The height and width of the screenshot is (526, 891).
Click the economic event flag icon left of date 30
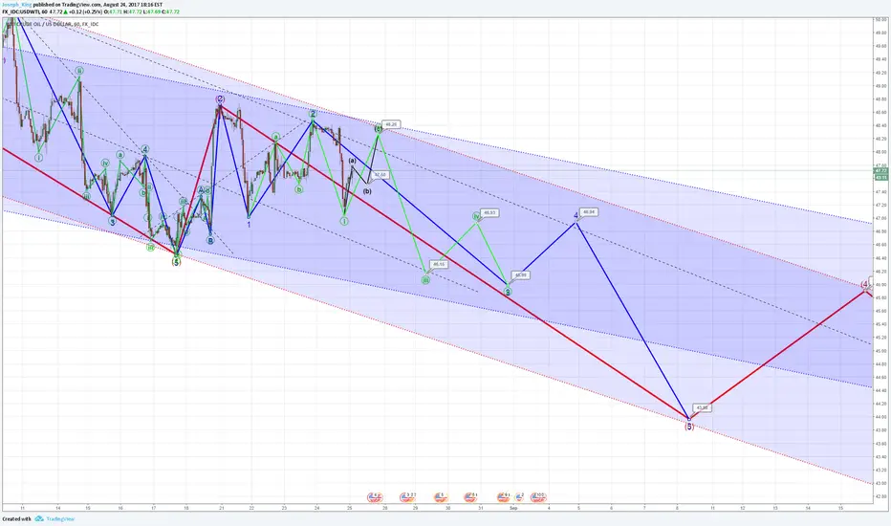(441, 497)
